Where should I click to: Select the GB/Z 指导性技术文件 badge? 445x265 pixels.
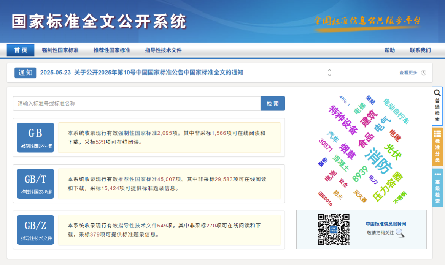[x=35, y=230]
